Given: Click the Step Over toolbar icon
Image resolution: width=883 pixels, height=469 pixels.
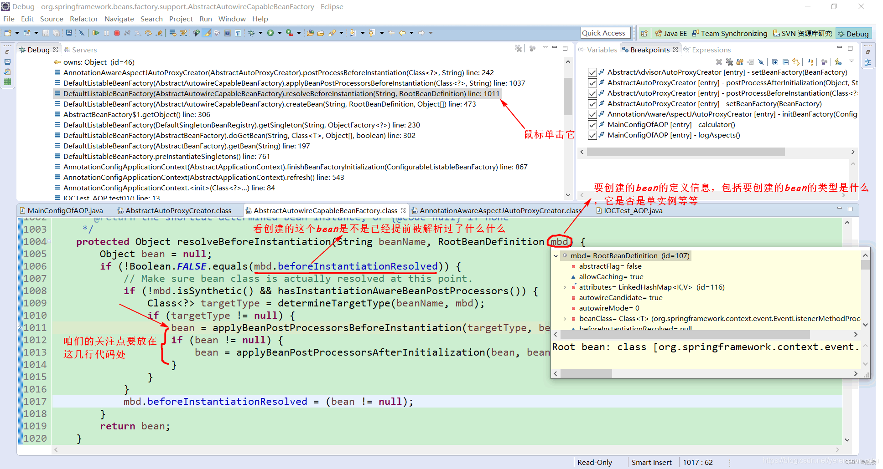Looking at the screenshot, I should (148, 33).
